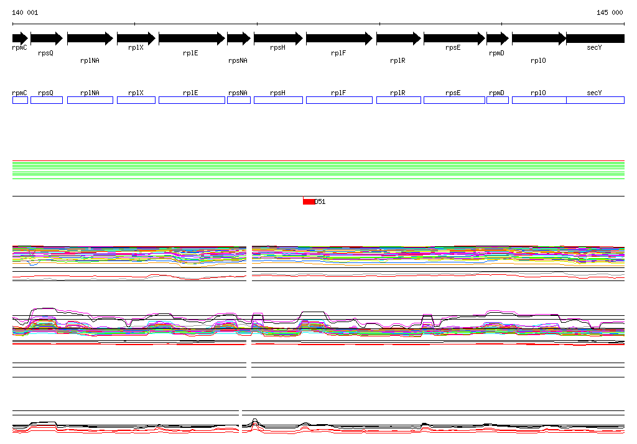Click the blue rpsE feature box

pyautogui.click(x=455, y=100)
